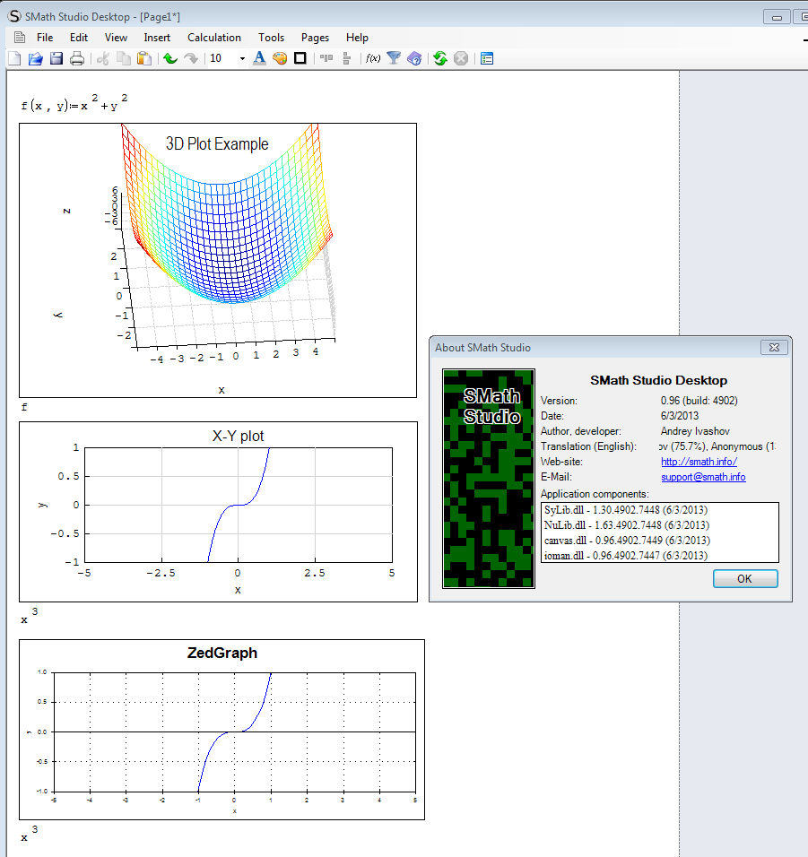This screenshot has width=808, height=857.
Task: Click the 3D Plot Example graph
Action: tap(218, 260)
